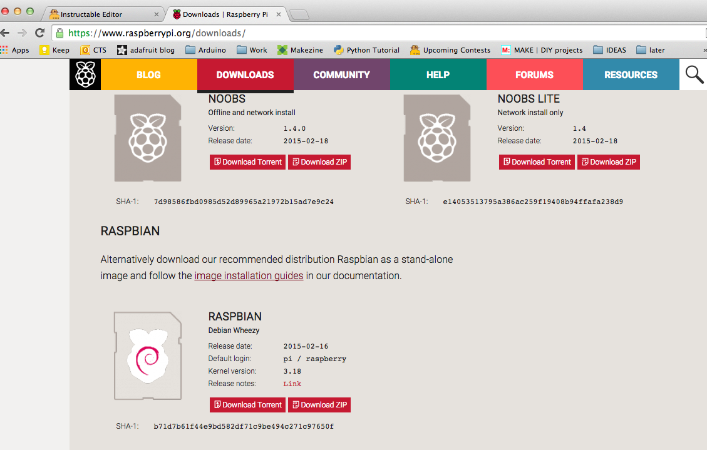Follow the image installation guides link
The image size is (707, 450).
point(249,275)
